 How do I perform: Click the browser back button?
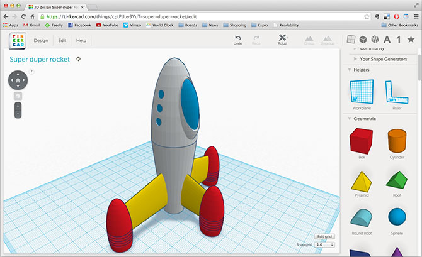tap(6, 16)
